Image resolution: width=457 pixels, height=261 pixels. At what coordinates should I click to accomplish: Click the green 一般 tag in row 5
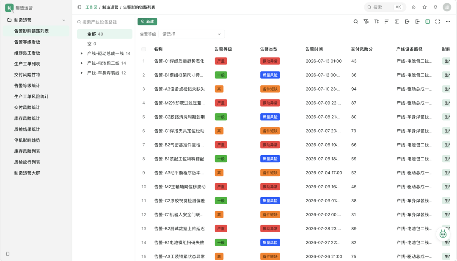coord(221,117)
